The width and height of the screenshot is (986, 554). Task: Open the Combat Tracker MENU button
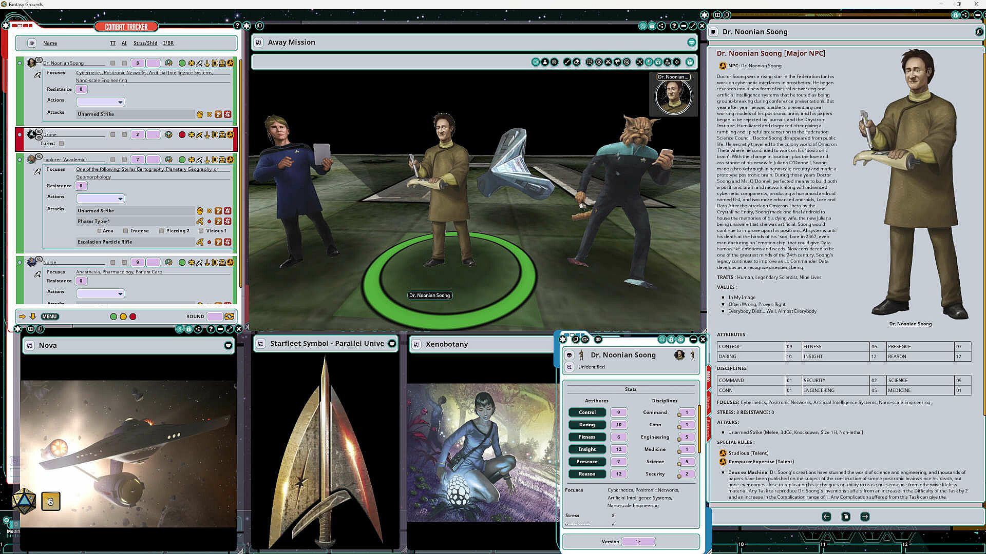[x=50, y=316]
